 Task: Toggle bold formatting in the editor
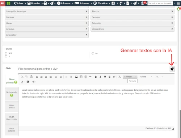coord(96,77)
